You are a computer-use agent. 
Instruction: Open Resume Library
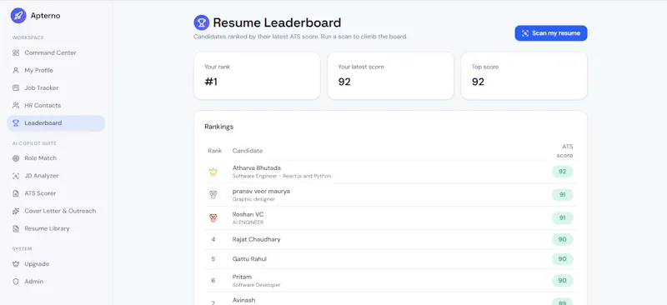coord(56,228)
